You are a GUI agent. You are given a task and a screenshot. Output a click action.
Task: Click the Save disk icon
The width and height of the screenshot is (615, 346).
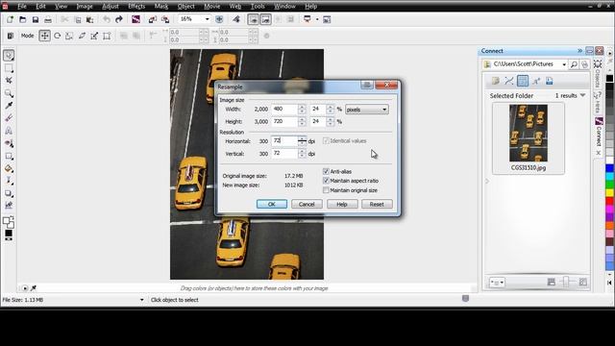pyautogui.click(x=36, y=19)
